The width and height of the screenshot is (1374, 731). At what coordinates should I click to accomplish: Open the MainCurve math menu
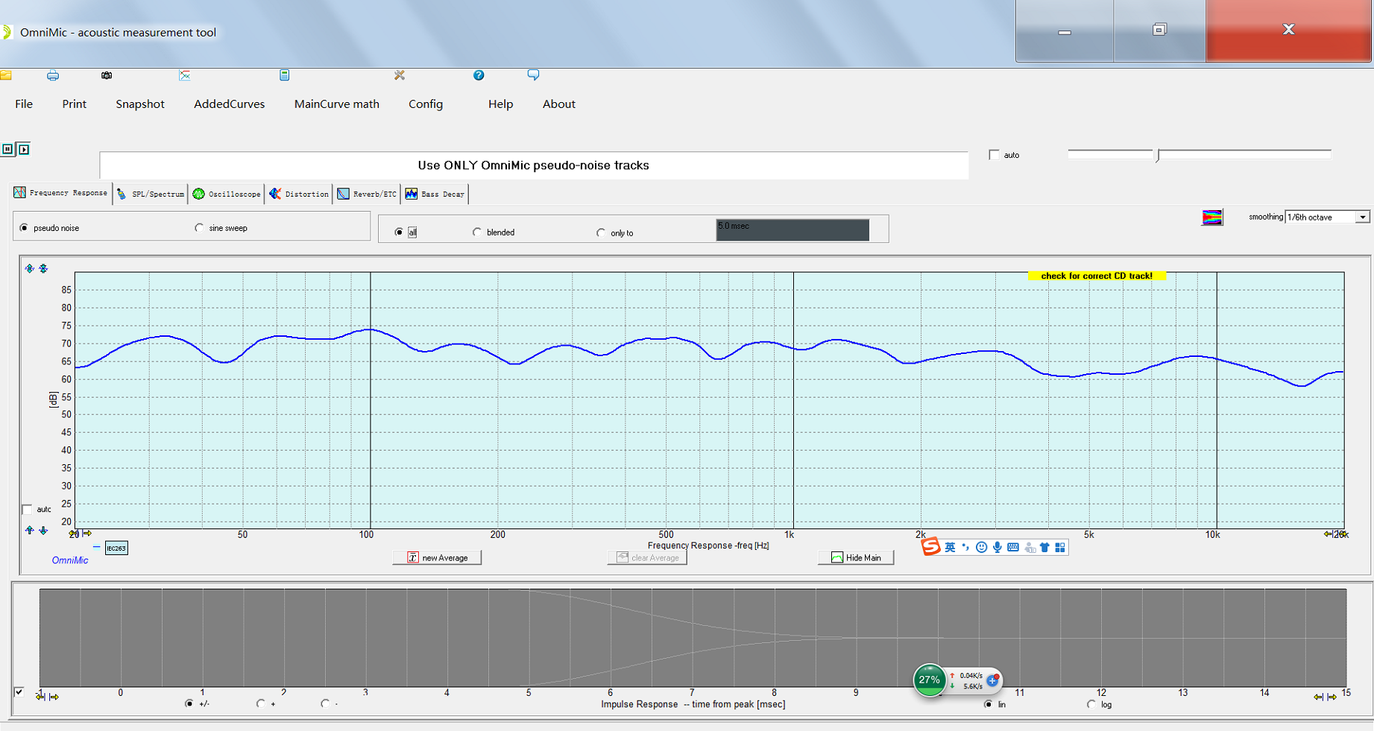[336, 104]
